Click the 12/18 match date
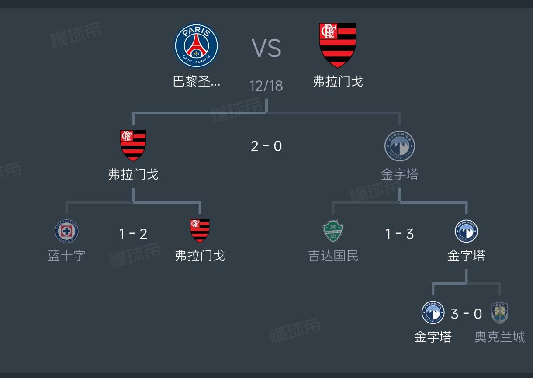 (x=266, y=86)
